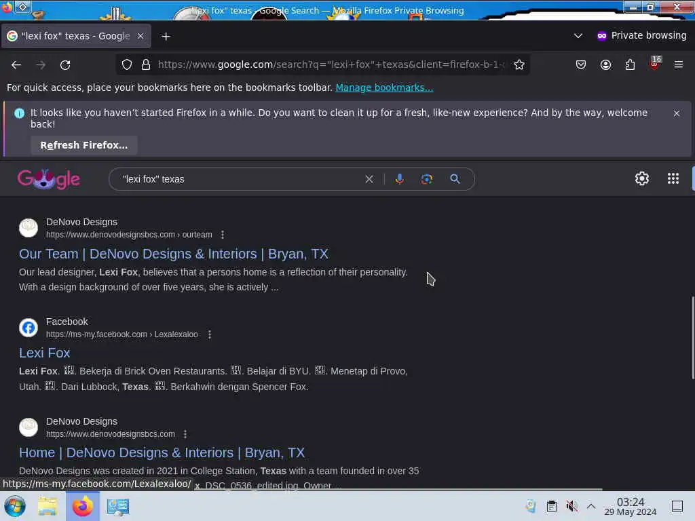Open the Windows Start button

[15, 506]
